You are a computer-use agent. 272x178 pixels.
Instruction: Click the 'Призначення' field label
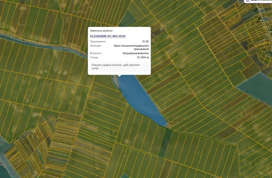tap(98, 41)
